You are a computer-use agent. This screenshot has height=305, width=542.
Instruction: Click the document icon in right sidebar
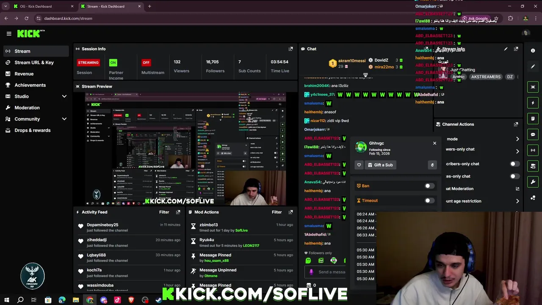coord(533,119)
